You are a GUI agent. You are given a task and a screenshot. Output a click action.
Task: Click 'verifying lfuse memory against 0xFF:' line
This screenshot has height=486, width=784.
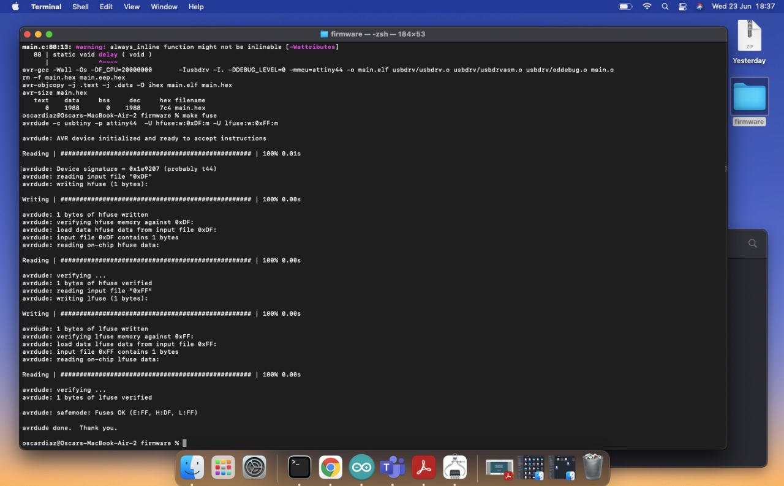(108, 337)
